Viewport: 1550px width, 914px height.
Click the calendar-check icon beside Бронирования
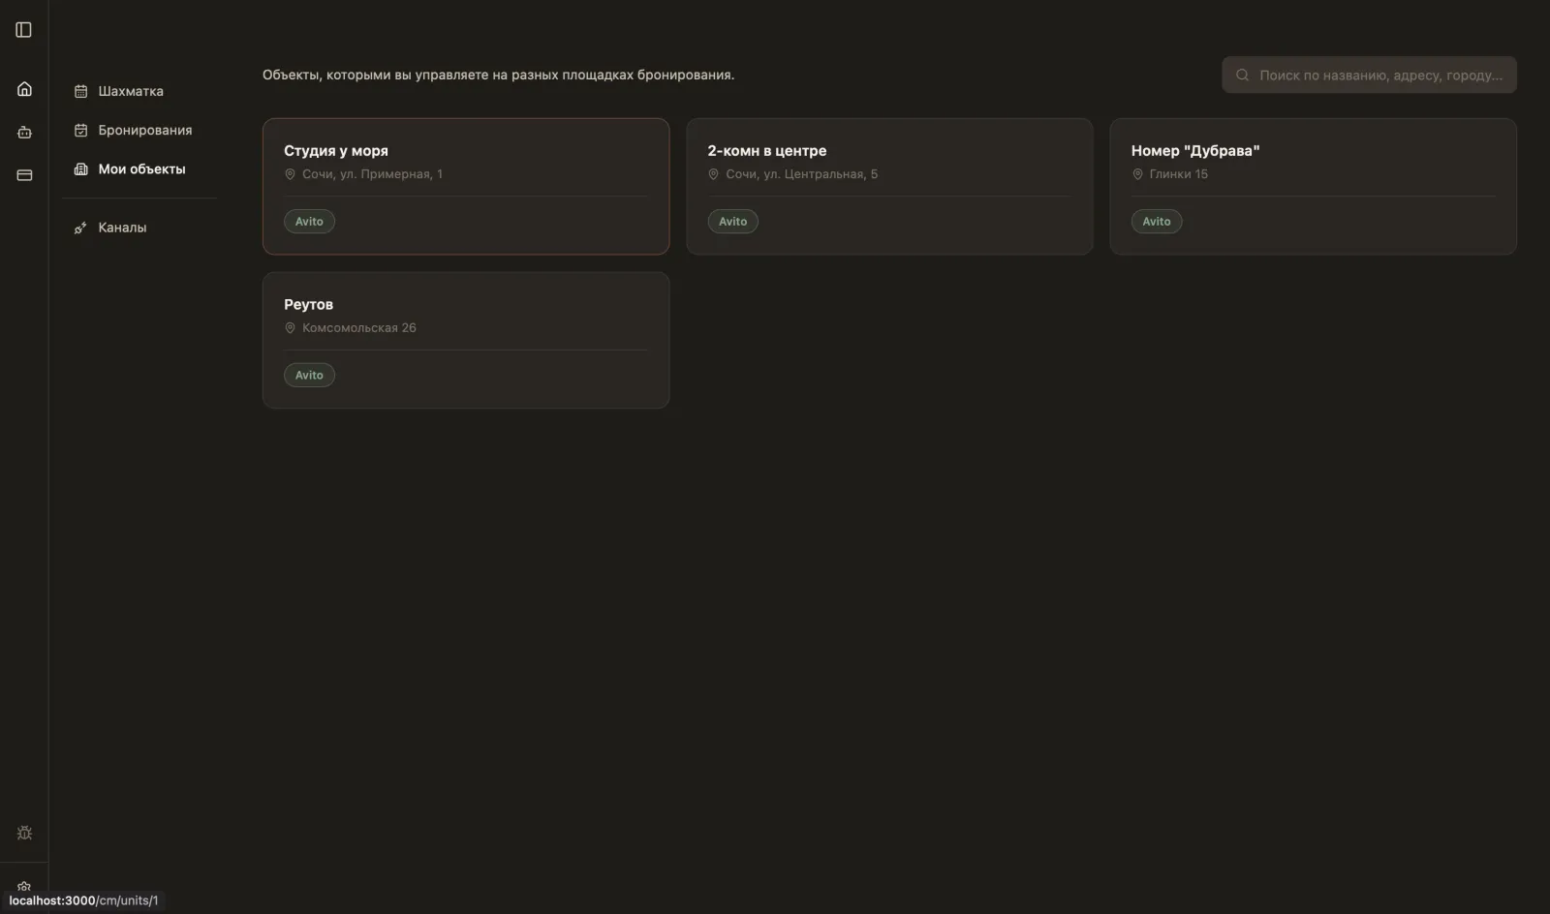click(x=81, y=130)
